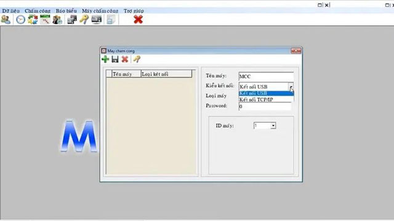Click the key icon in Máy chấm công dialog
This screenshot has width=394, height=221.
tap(137, 59)
